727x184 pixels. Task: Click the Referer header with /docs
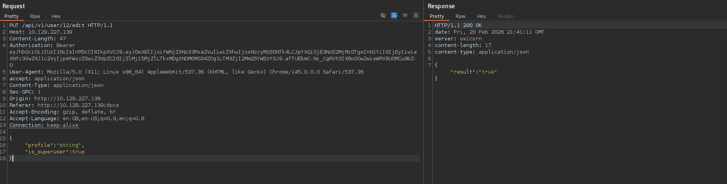[x=64, y=105]
